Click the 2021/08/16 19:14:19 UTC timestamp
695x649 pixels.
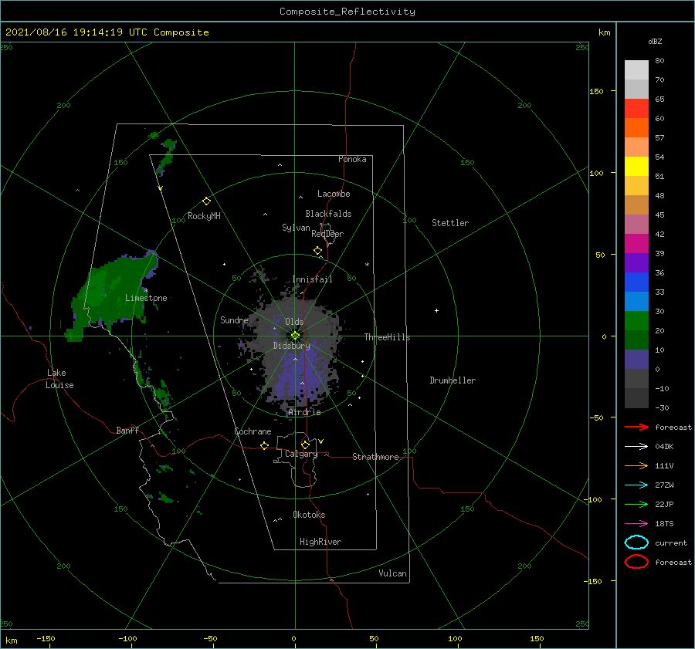107,32
